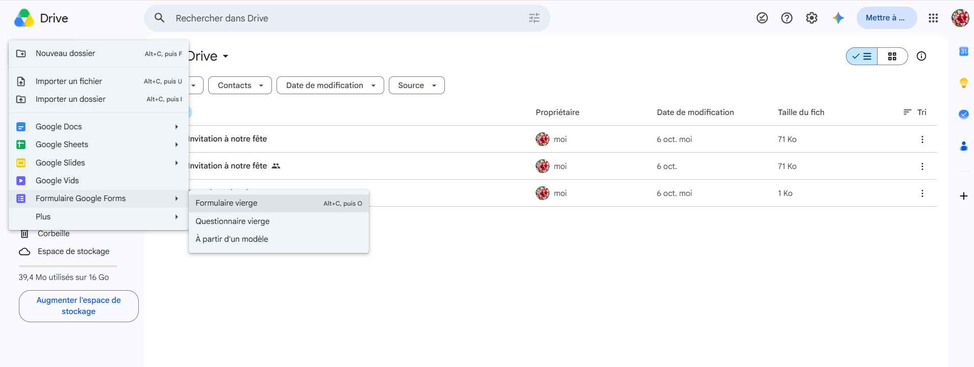The width and height of the screenshot is (974, 367).
Task: Open Google Keep side panel icon
Action: coord(964,83)
